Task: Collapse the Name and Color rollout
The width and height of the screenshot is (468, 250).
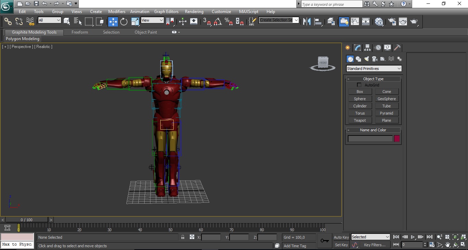Action: (373, 130)
